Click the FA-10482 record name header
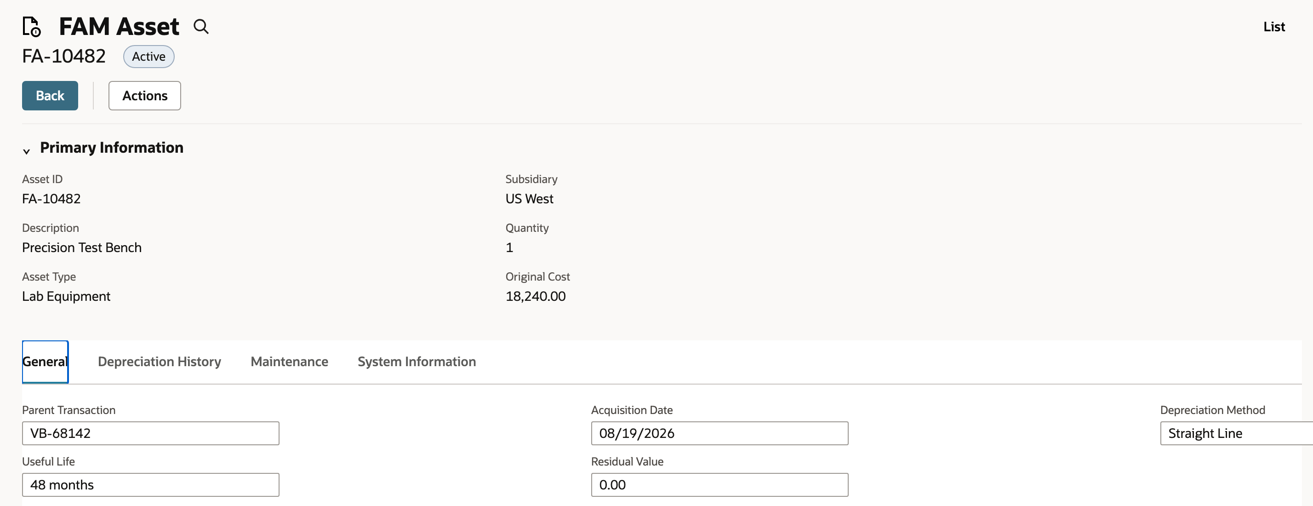 click(64, 56)
